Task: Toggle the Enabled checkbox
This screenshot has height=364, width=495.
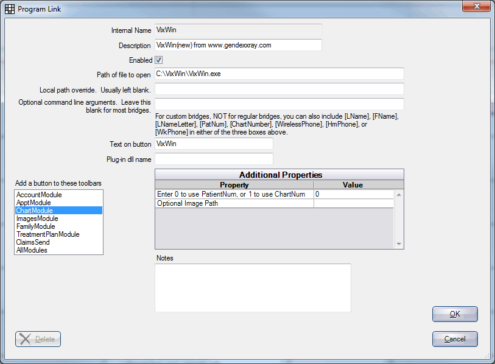Action: pos(158,60)
